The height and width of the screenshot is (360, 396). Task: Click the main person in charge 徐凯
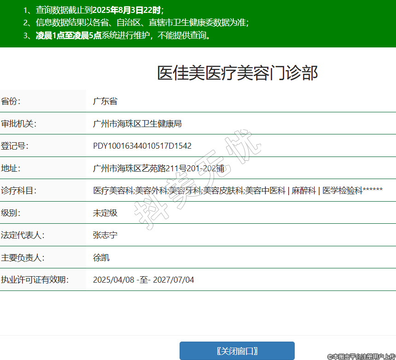point(101,258)
